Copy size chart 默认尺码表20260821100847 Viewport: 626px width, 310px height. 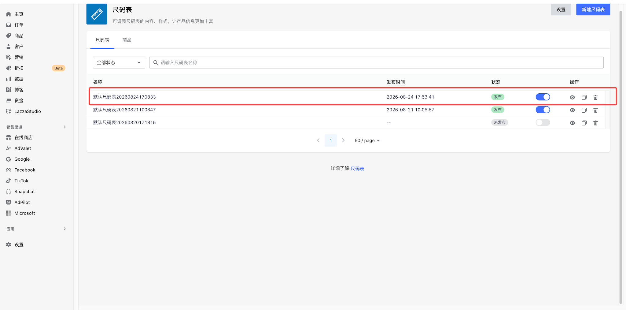point(584,110)
